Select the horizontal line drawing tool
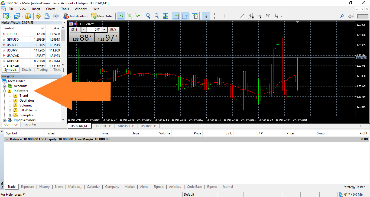 tap(233, 16)
